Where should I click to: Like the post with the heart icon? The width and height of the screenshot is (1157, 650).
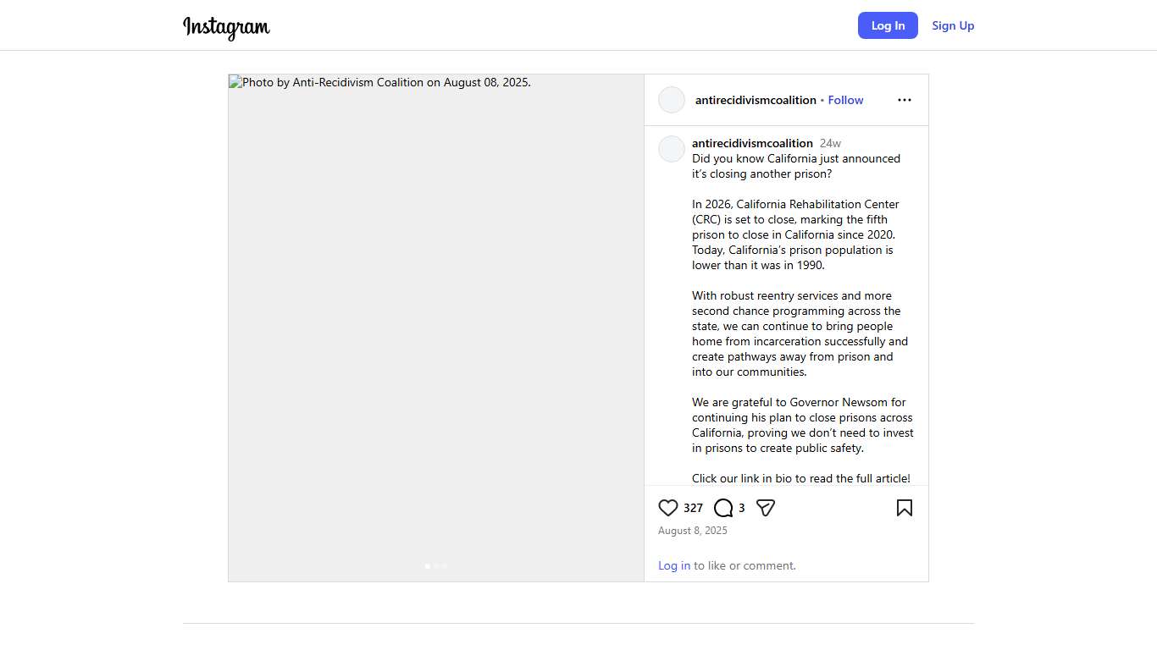pyautogui.click(x=668, y=508)
